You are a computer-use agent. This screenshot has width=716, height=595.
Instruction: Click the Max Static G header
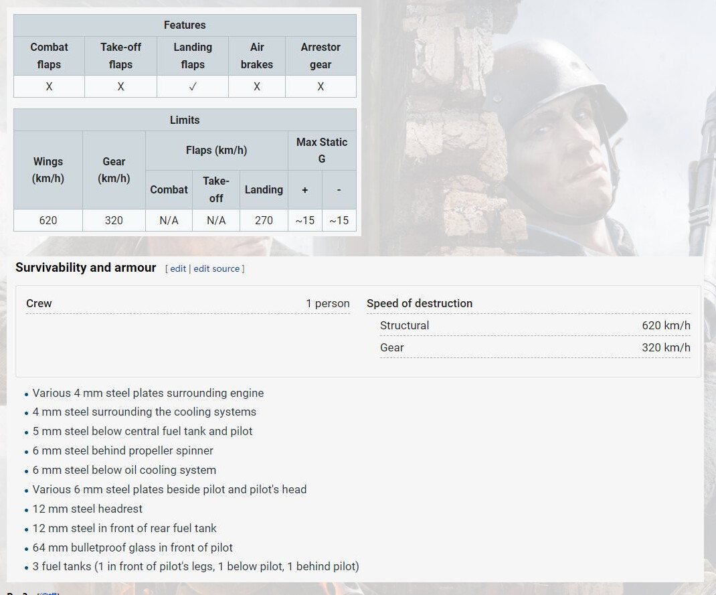322,151
